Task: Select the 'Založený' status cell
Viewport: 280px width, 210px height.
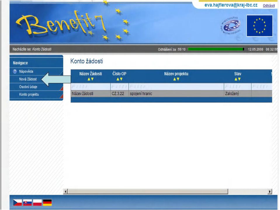Action: [x=237, y=94]
